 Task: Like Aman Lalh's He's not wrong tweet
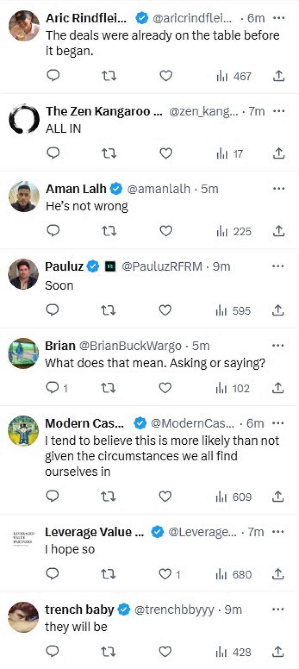click(x=166, y=231)
